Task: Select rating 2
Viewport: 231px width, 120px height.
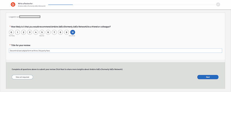Action: pos(24,32)
